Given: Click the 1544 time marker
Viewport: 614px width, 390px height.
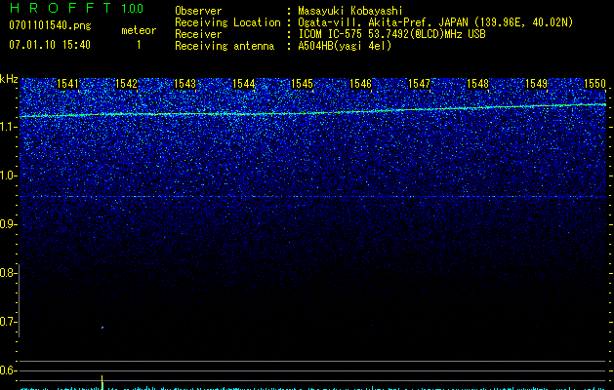Looking at the screenshot, I should 244,84.
